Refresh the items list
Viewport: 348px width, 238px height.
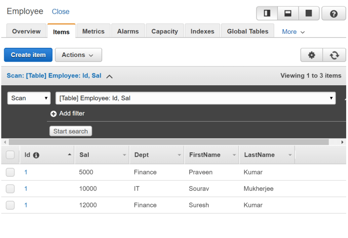pos(335,55)
